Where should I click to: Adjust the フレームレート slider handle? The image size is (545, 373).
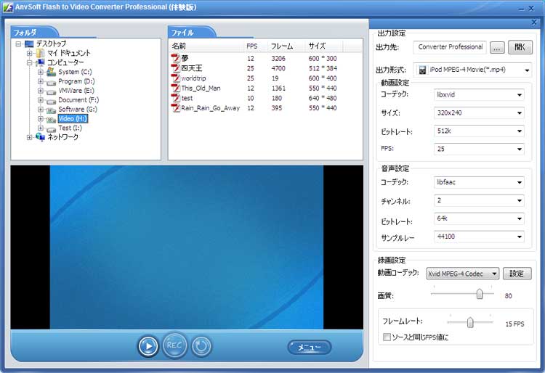click(470, 322)
